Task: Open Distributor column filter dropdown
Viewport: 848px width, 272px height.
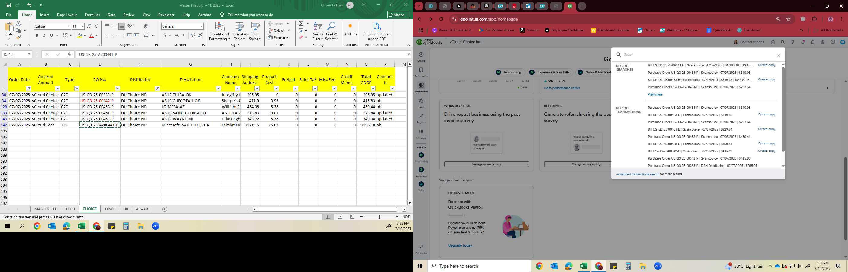Action: click(157, 88)
